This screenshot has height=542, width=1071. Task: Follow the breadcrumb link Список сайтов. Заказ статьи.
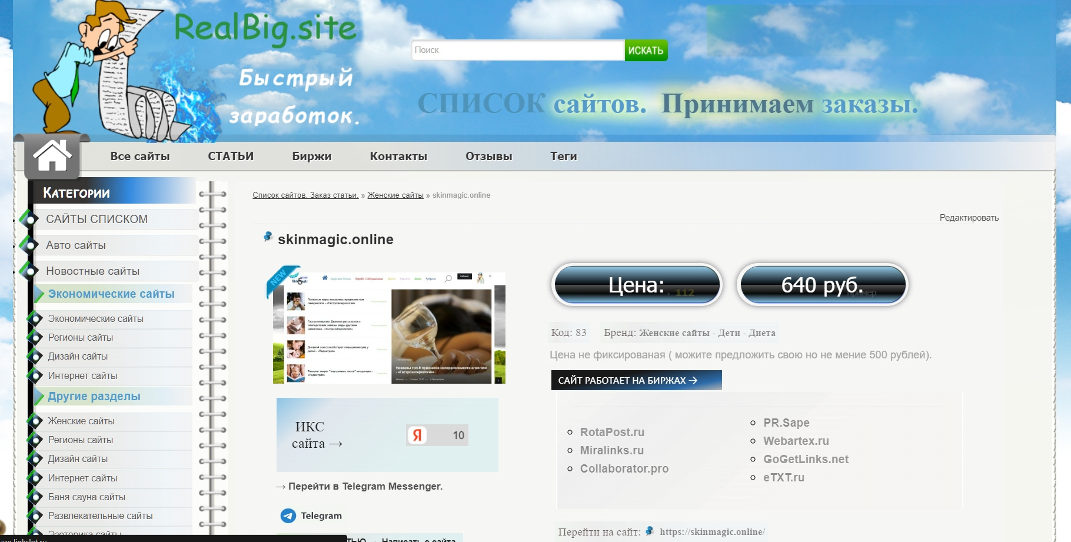(305, 195)
